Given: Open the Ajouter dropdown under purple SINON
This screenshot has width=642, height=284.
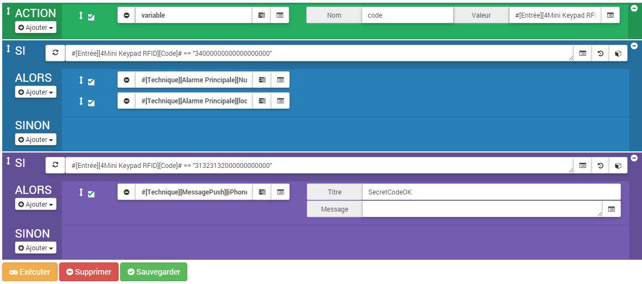Looking at the screenshot, I should pyautogui.click(x=35, y=248).
